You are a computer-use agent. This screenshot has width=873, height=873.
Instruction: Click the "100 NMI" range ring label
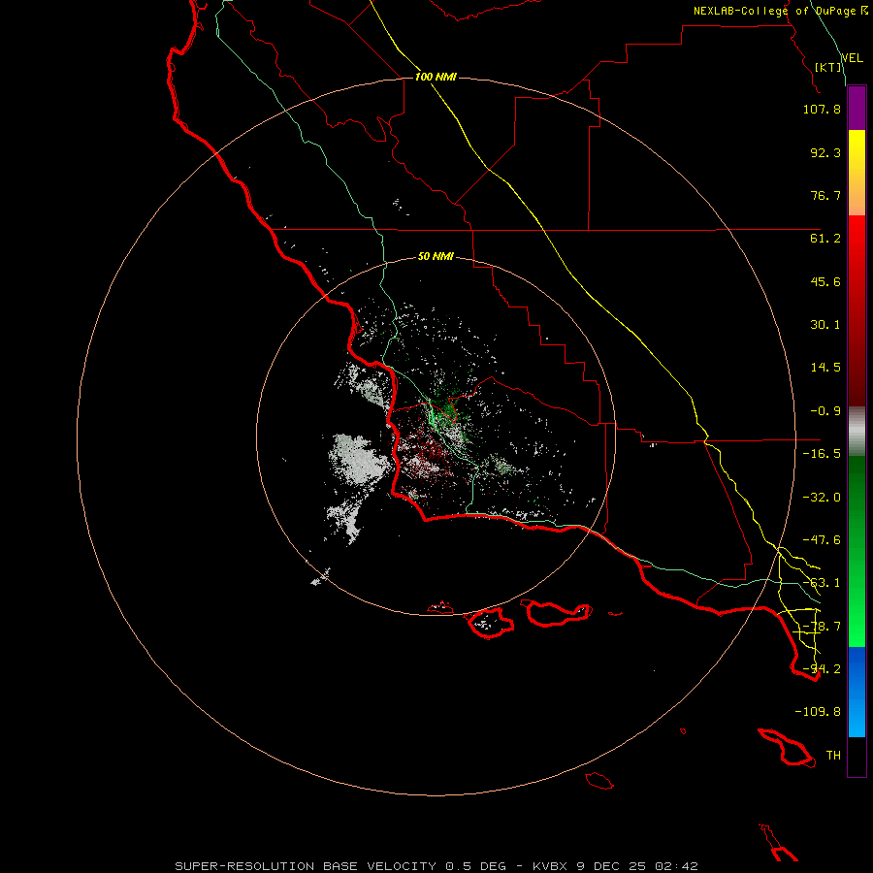click(x=436, y=77)
